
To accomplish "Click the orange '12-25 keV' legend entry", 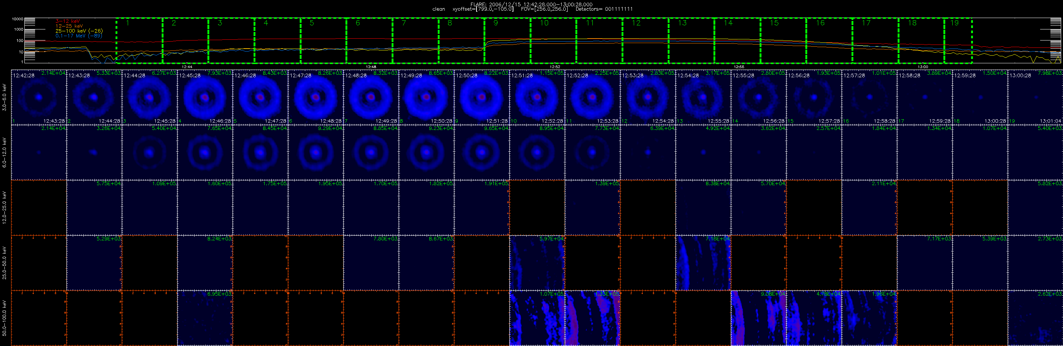I will [x=69, y=26].
